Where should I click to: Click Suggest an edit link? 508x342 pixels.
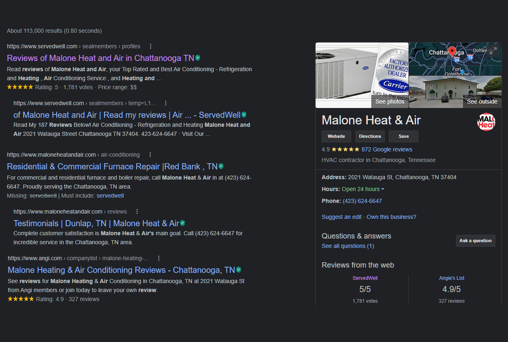point(342,217)
